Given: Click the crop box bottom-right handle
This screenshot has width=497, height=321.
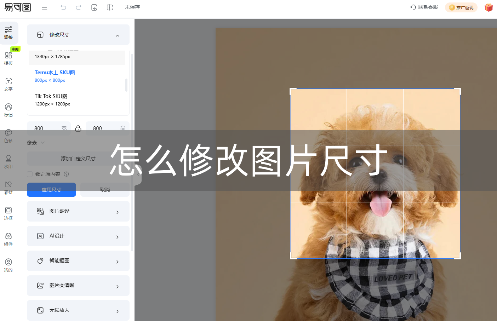Looking at the screenshot, I should (457, 256).
